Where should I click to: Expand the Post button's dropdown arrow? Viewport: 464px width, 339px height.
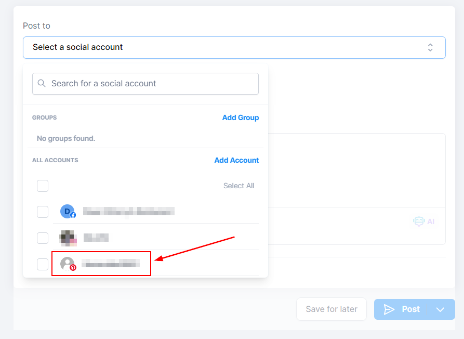click(441, 309)
